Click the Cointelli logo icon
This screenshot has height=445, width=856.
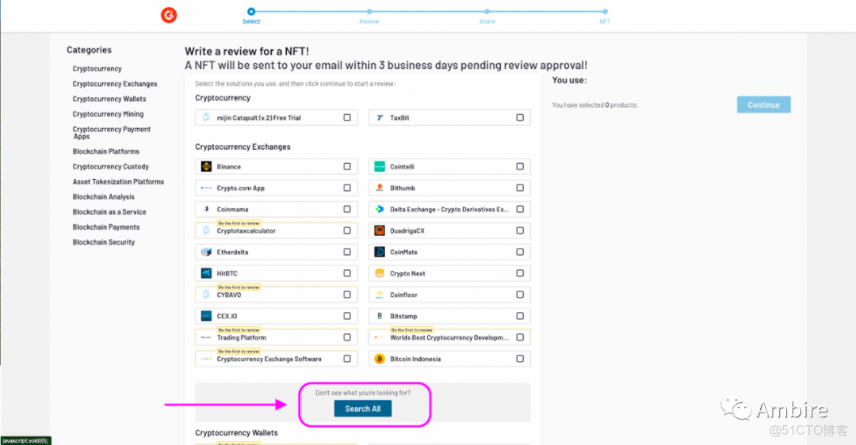[380, 167]
